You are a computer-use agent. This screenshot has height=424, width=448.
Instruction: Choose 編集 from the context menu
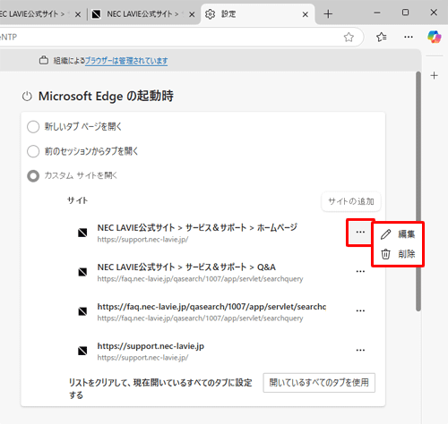pos(398,234)
